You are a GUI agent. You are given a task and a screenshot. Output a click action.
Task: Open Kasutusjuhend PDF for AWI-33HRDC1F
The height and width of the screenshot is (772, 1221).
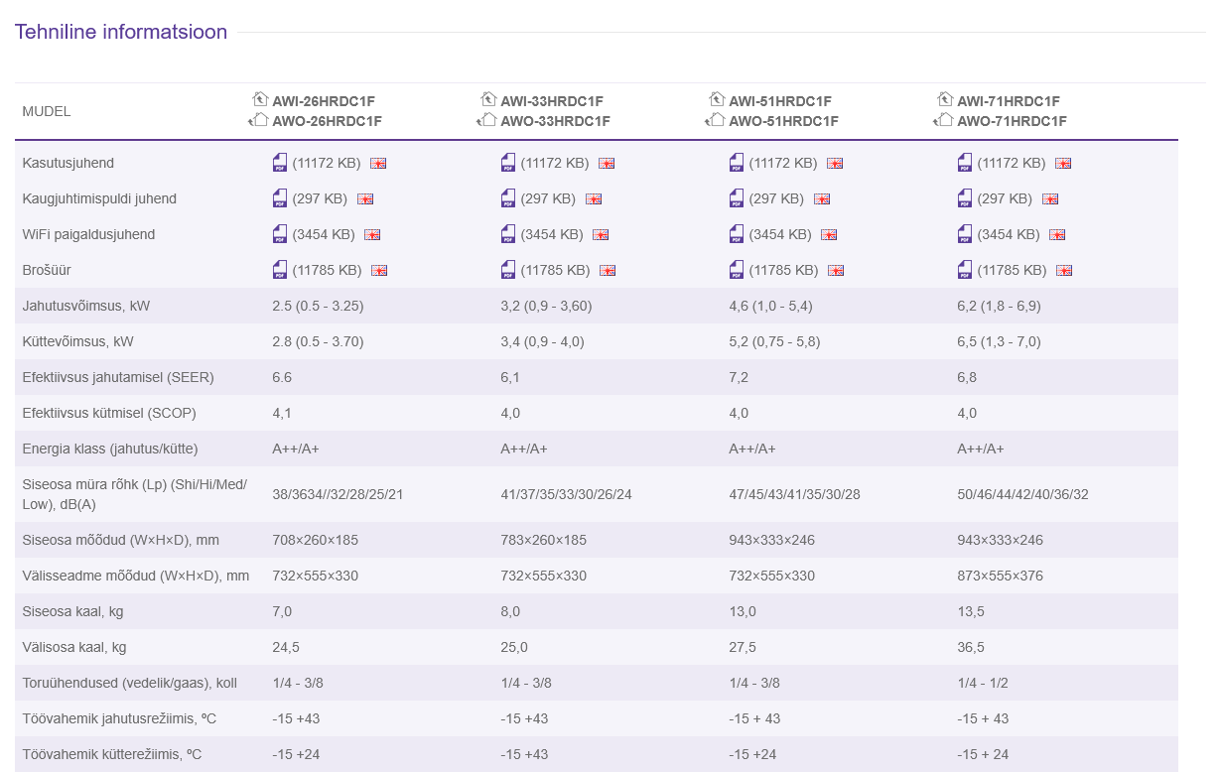point(508,163)
